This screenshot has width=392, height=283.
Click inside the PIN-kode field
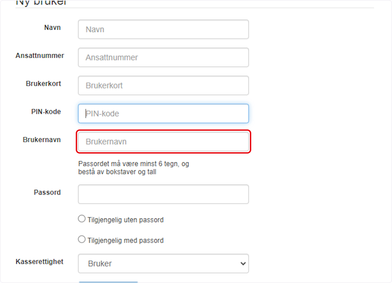click(163, 114)
